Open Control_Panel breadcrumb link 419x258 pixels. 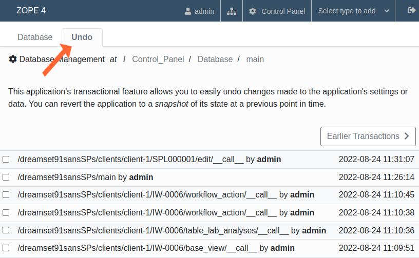[x=158, y=59]
